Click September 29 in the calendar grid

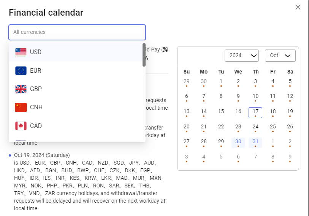click(x=186, y=82)
